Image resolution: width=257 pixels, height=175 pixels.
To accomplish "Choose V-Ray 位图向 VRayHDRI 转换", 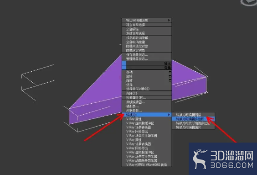I will pyautogui.click(x=147, y=164).
